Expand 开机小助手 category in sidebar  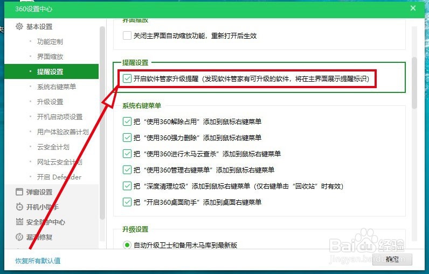[x=43, y=207]
